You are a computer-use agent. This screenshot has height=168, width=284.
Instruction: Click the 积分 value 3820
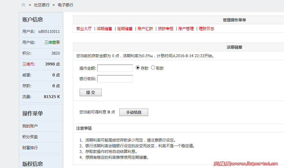[56, 53]
